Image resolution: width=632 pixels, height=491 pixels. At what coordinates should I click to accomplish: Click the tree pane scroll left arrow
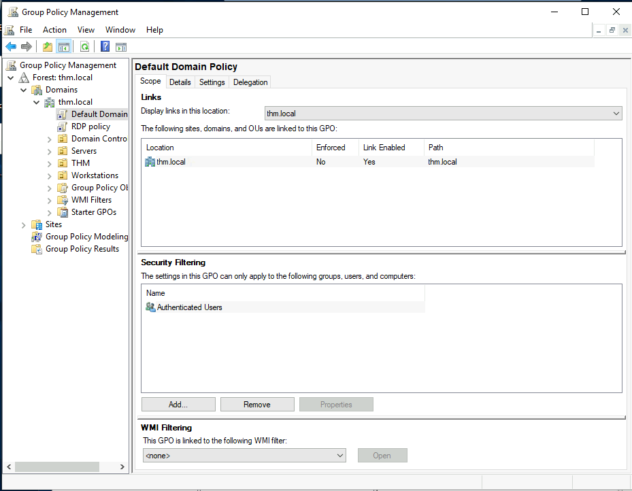tap(9, 467)
